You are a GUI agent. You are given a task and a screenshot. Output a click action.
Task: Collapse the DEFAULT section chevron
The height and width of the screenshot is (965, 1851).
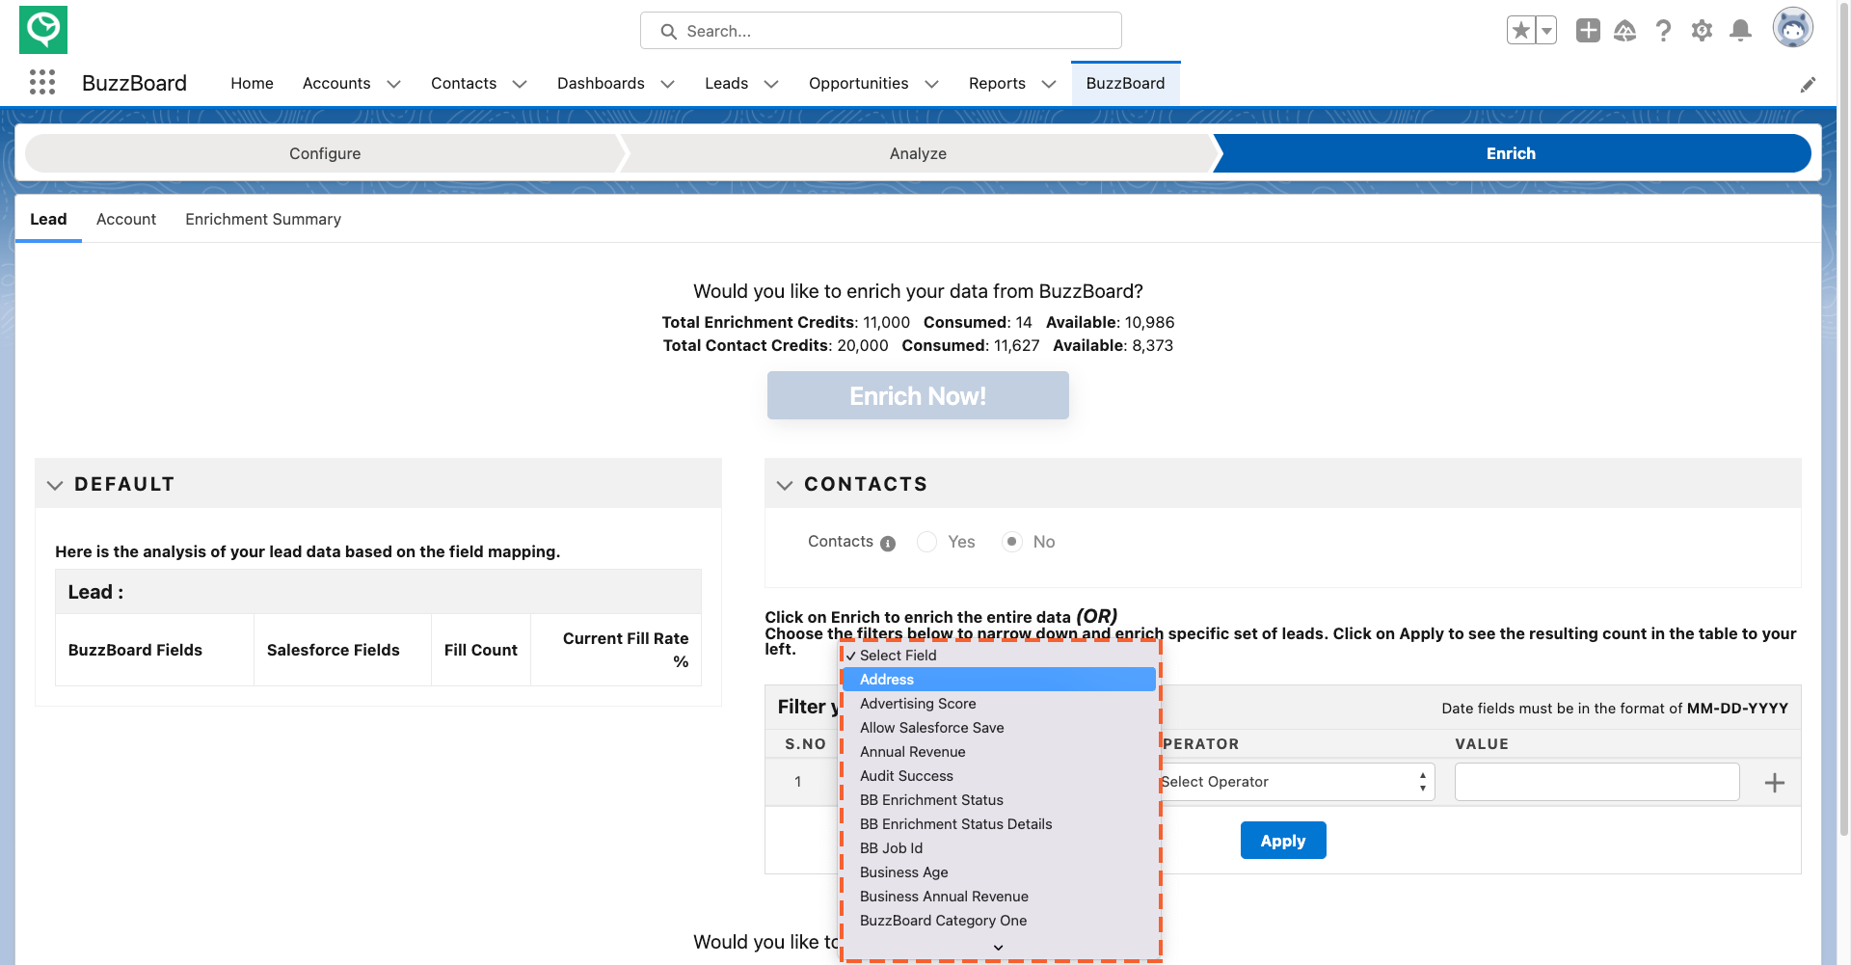point(55,485)
